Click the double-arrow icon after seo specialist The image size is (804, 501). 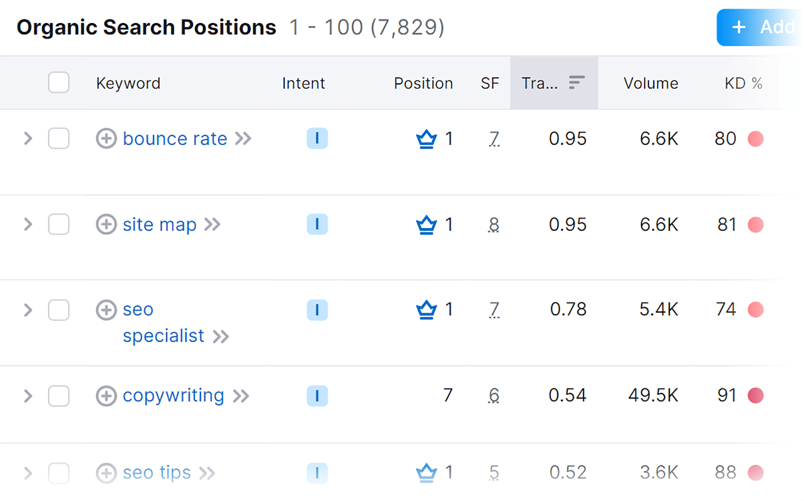[221, 336]
